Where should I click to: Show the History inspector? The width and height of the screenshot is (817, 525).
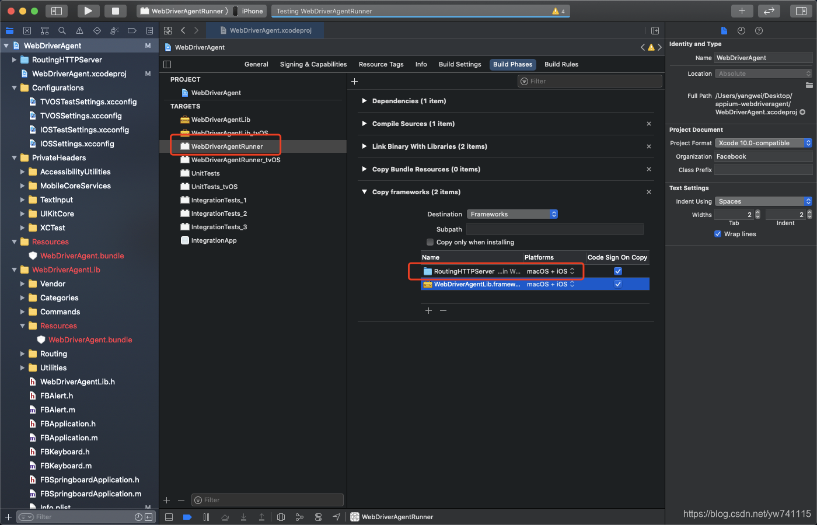[x=741, y=30]
